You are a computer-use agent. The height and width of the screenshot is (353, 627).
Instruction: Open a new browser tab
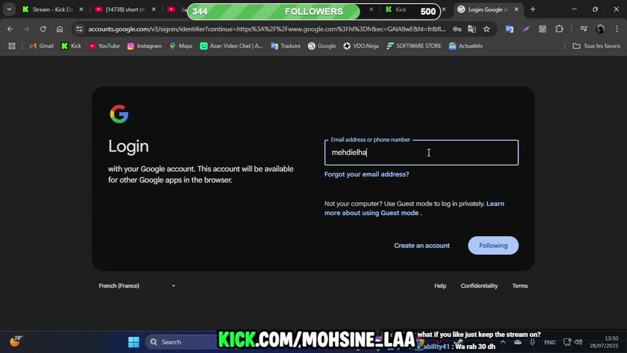533,9
